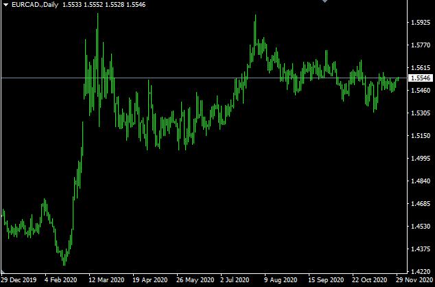The height and width of the screenshot is (287, 435).
Task: Click the 1.5150 price scale label
Action: point(421,136)
